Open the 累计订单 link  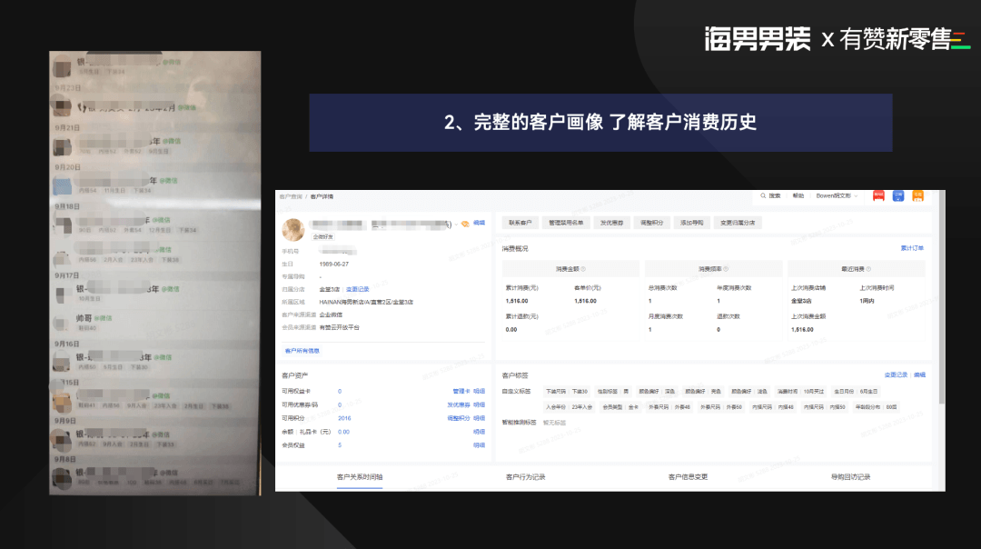912,248
